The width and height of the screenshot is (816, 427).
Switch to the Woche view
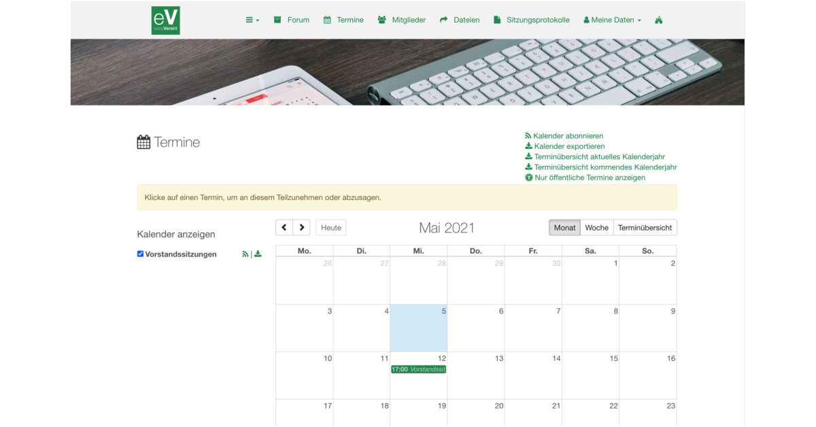pyautogui.click(x=597, y=228)
